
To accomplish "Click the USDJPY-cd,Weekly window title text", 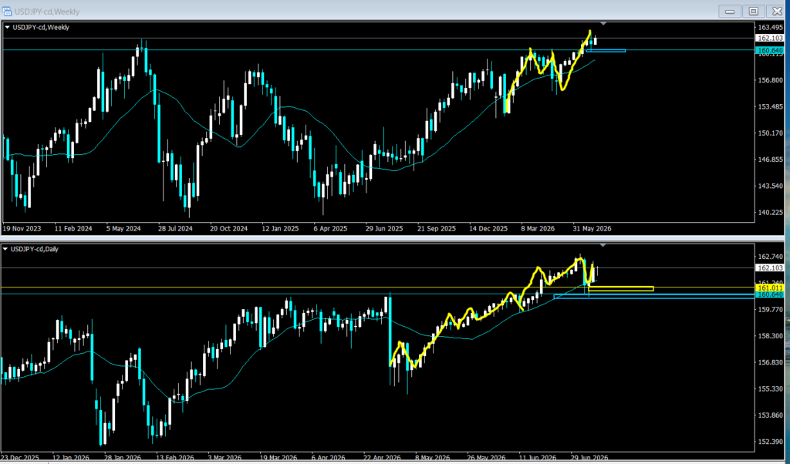I will [x=47, y=12].
